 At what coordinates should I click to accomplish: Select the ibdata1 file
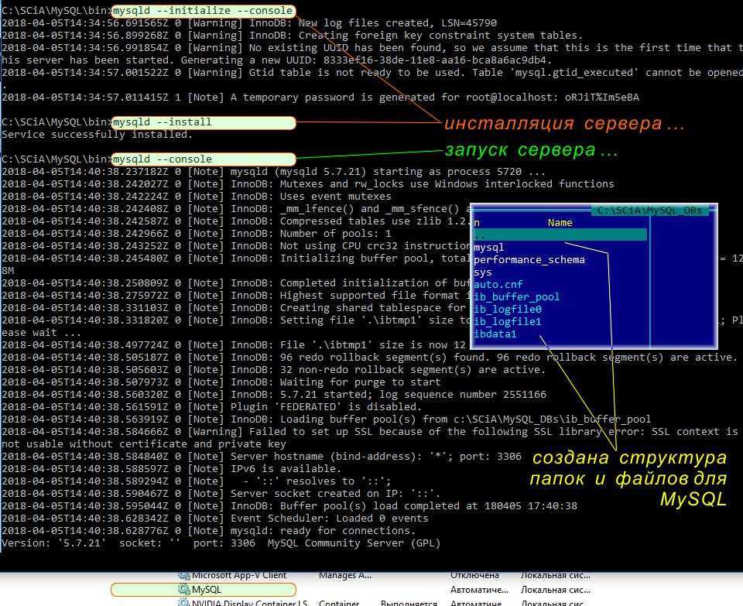495,334
